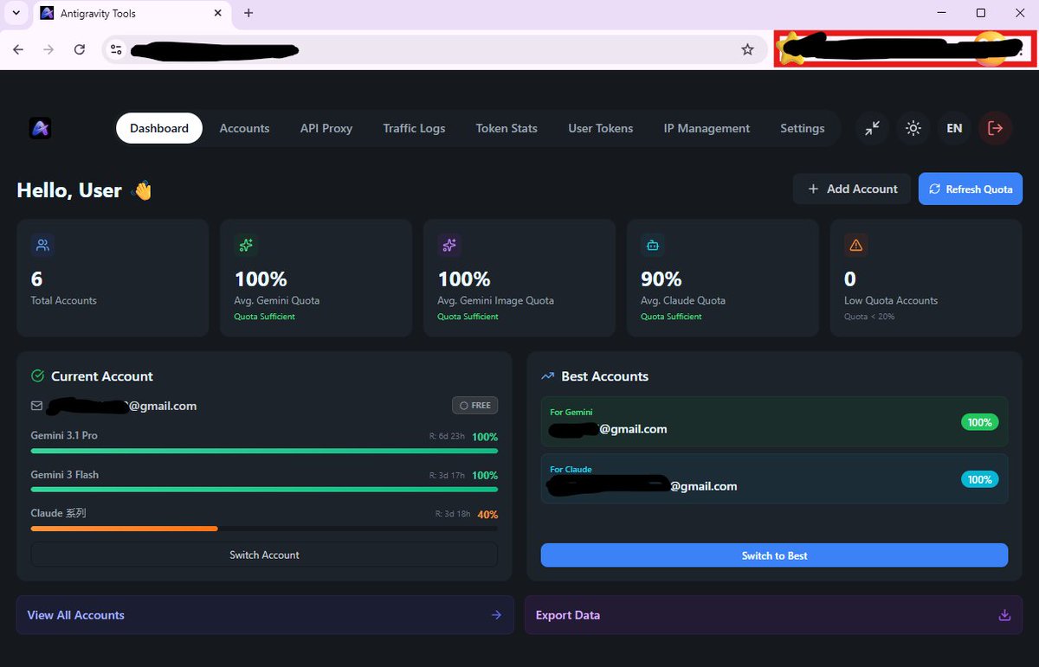
Task: Bookmark page with the star icon
Action: pos(747,49)
